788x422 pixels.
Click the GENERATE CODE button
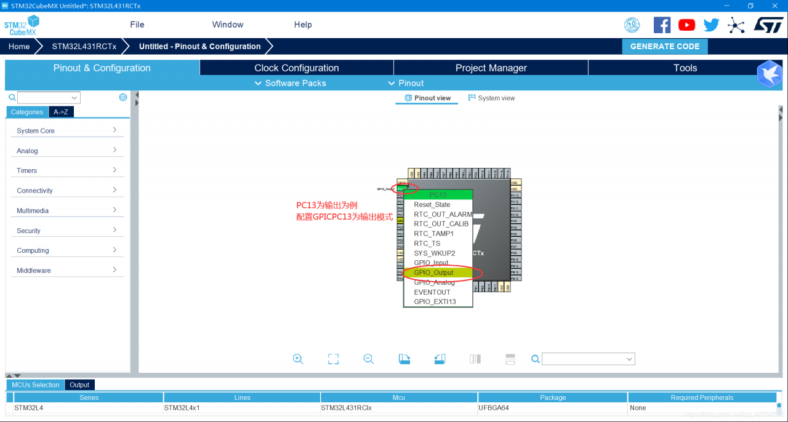click(665, 46)
